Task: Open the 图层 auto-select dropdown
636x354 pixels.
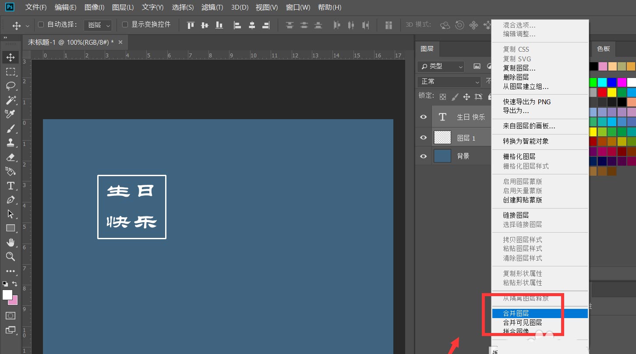Action: (x=98, y=25)
